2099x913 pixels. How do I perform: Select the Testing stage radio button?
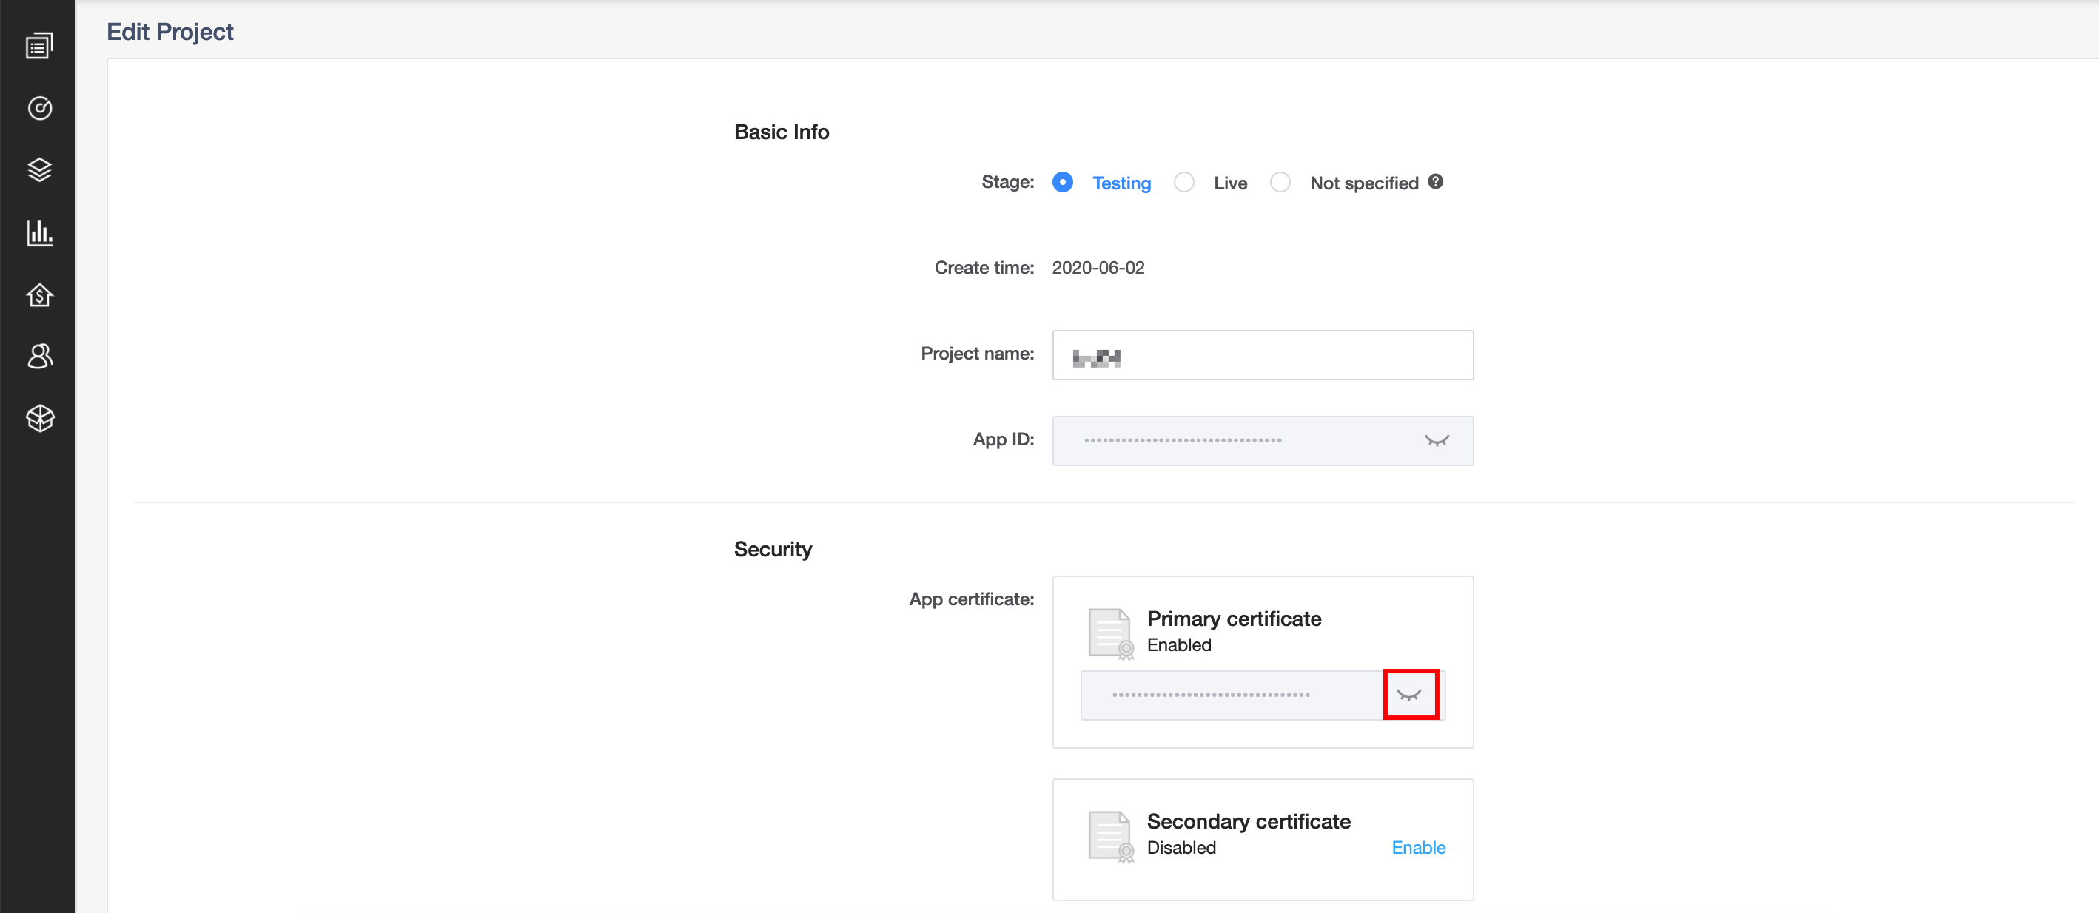1063,183
